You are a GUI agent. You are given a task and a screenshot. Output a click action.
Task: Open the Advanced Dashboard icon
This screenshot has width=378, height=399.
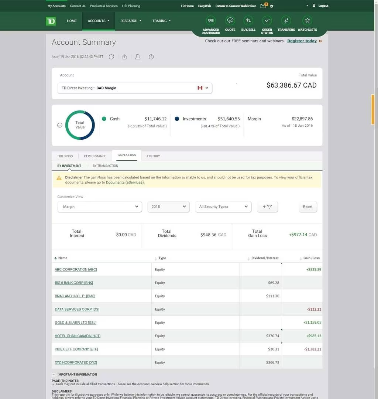[x=211, y=20]
